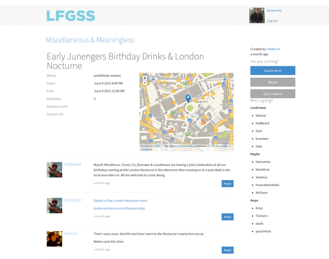Screen dimensions: 329x259
Task: Zoom in on the map
Action: [x=145, y=78]
